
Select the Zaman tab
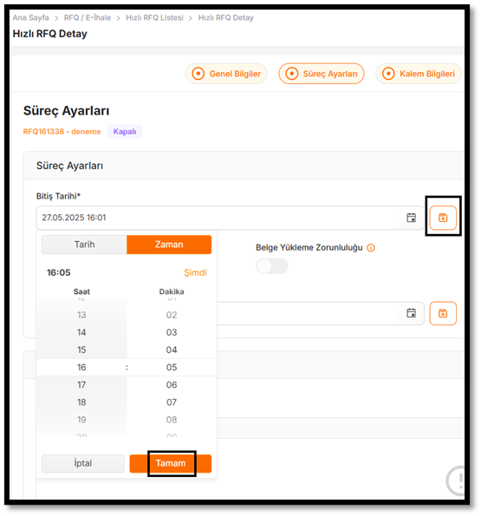(169, 245)
